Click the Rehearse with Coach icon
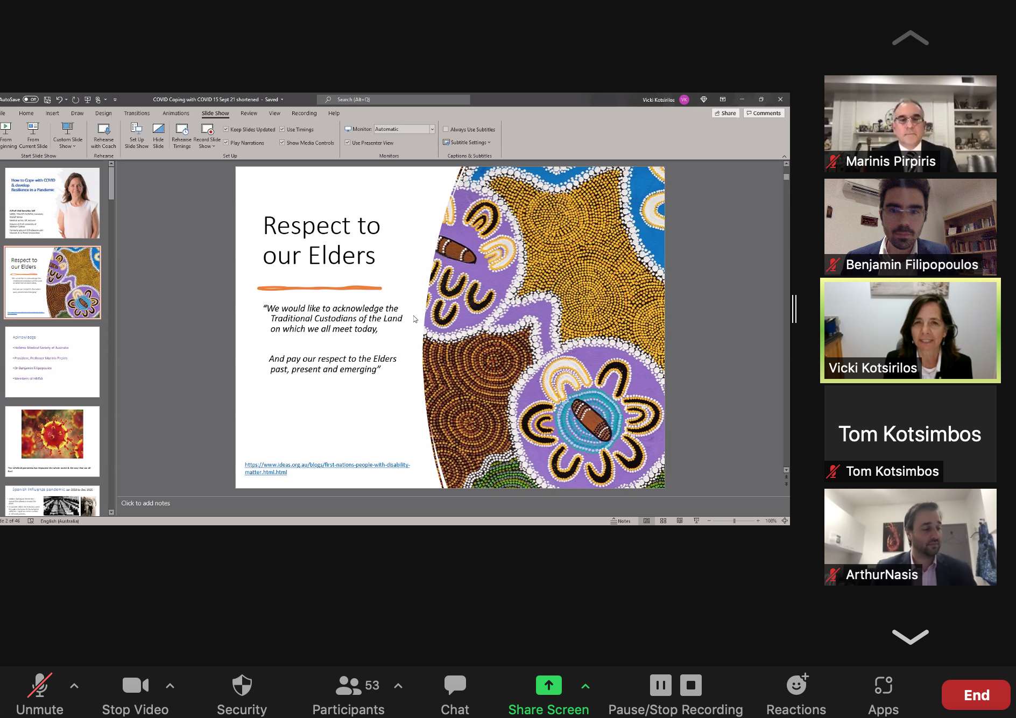The height and width of the screenshot is (718, 1016). [103, 129]
